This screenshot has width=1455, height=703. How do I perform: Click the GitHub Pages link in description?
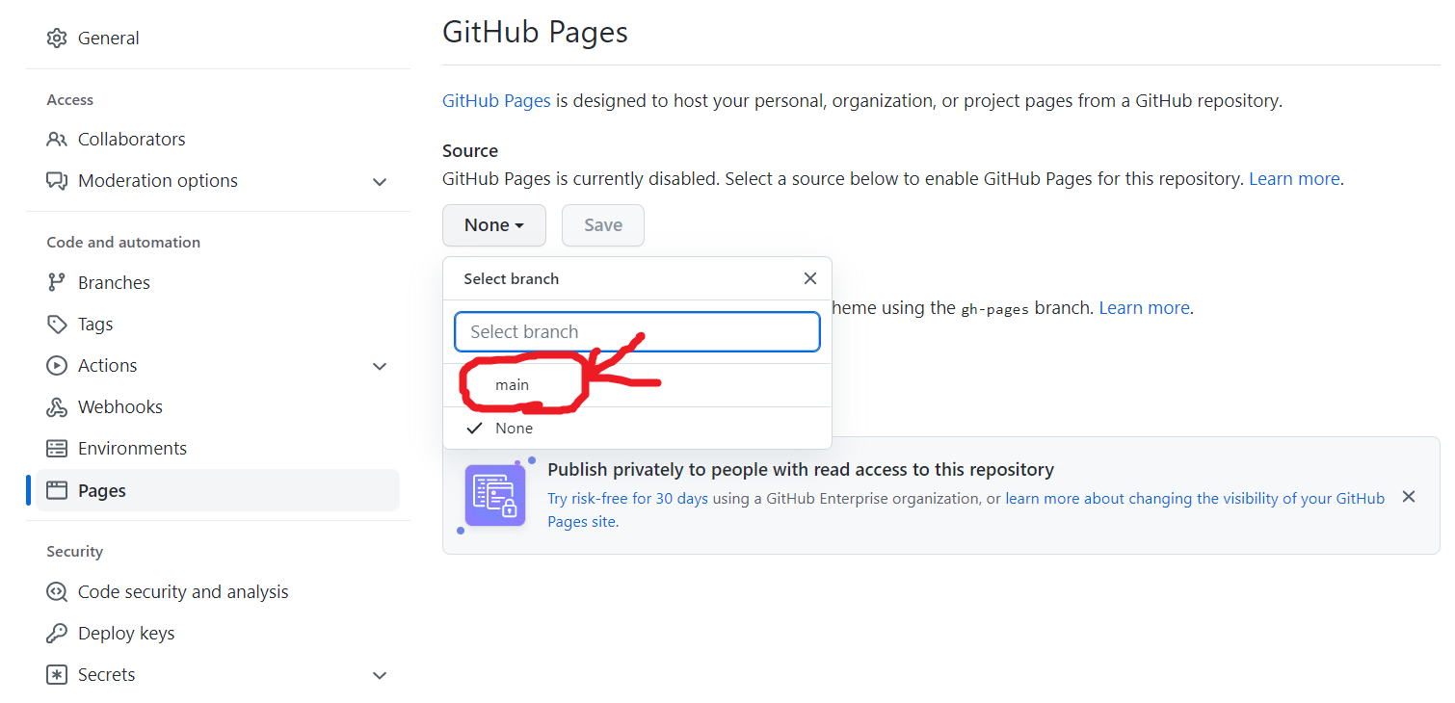coord(496,101)
